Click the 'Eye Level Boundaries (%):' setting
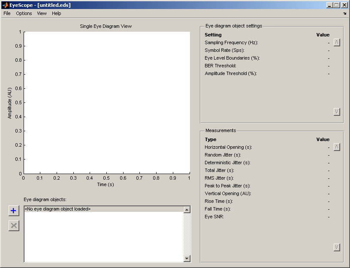 (232, 58)
